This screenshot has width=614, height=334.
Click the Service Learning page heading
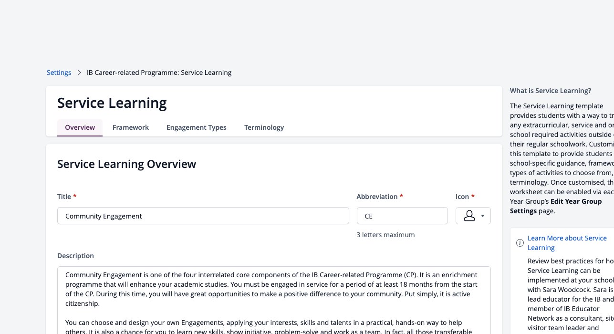tap(112, 103)
